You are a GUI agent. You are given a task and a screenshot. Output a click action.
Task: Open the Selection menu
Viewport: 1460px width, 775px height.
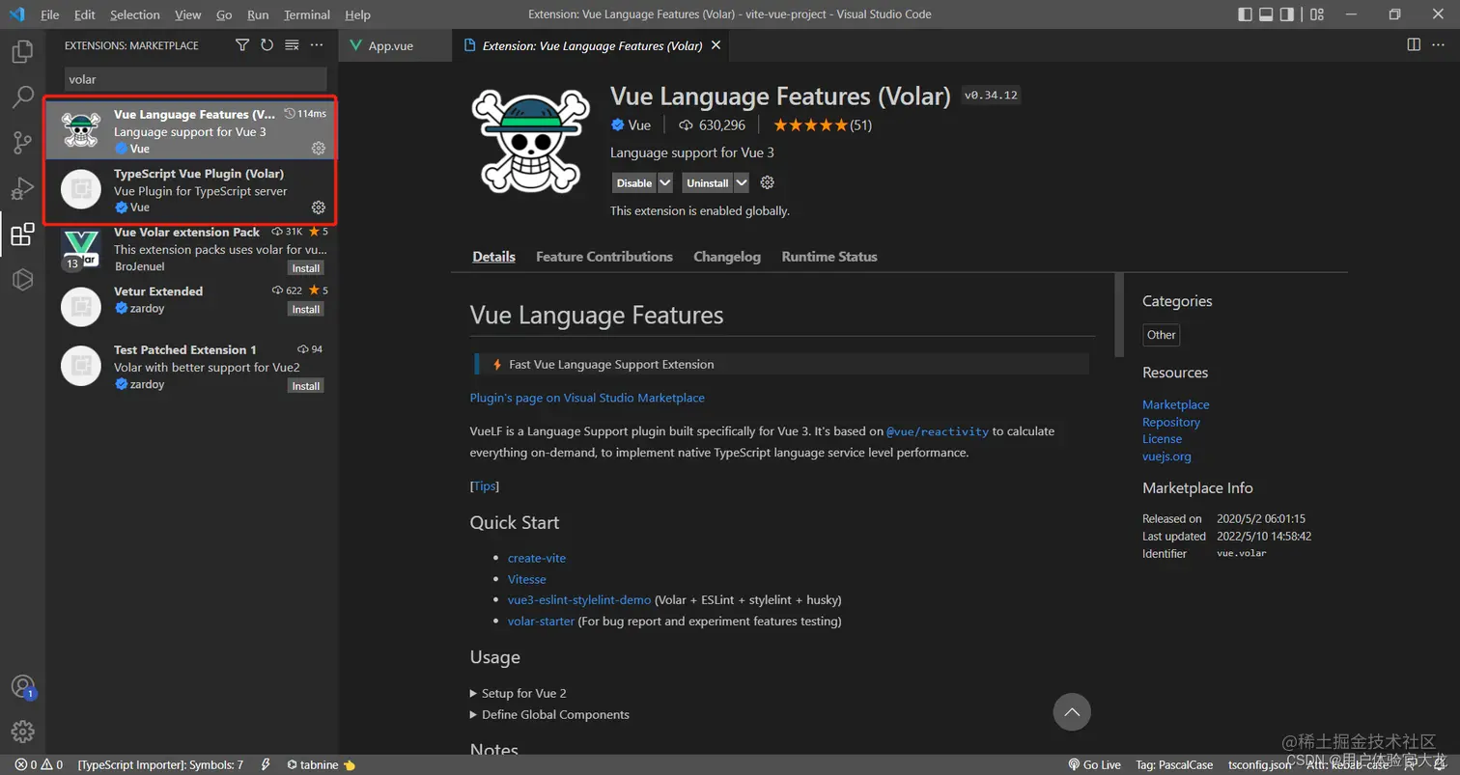click(135, 14)
